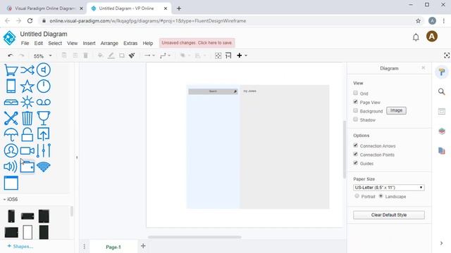This screenshot has height=253, width=451.
Task: Enable the Grid checkbox
Action: pyautogui.click(x=355, y=93)
